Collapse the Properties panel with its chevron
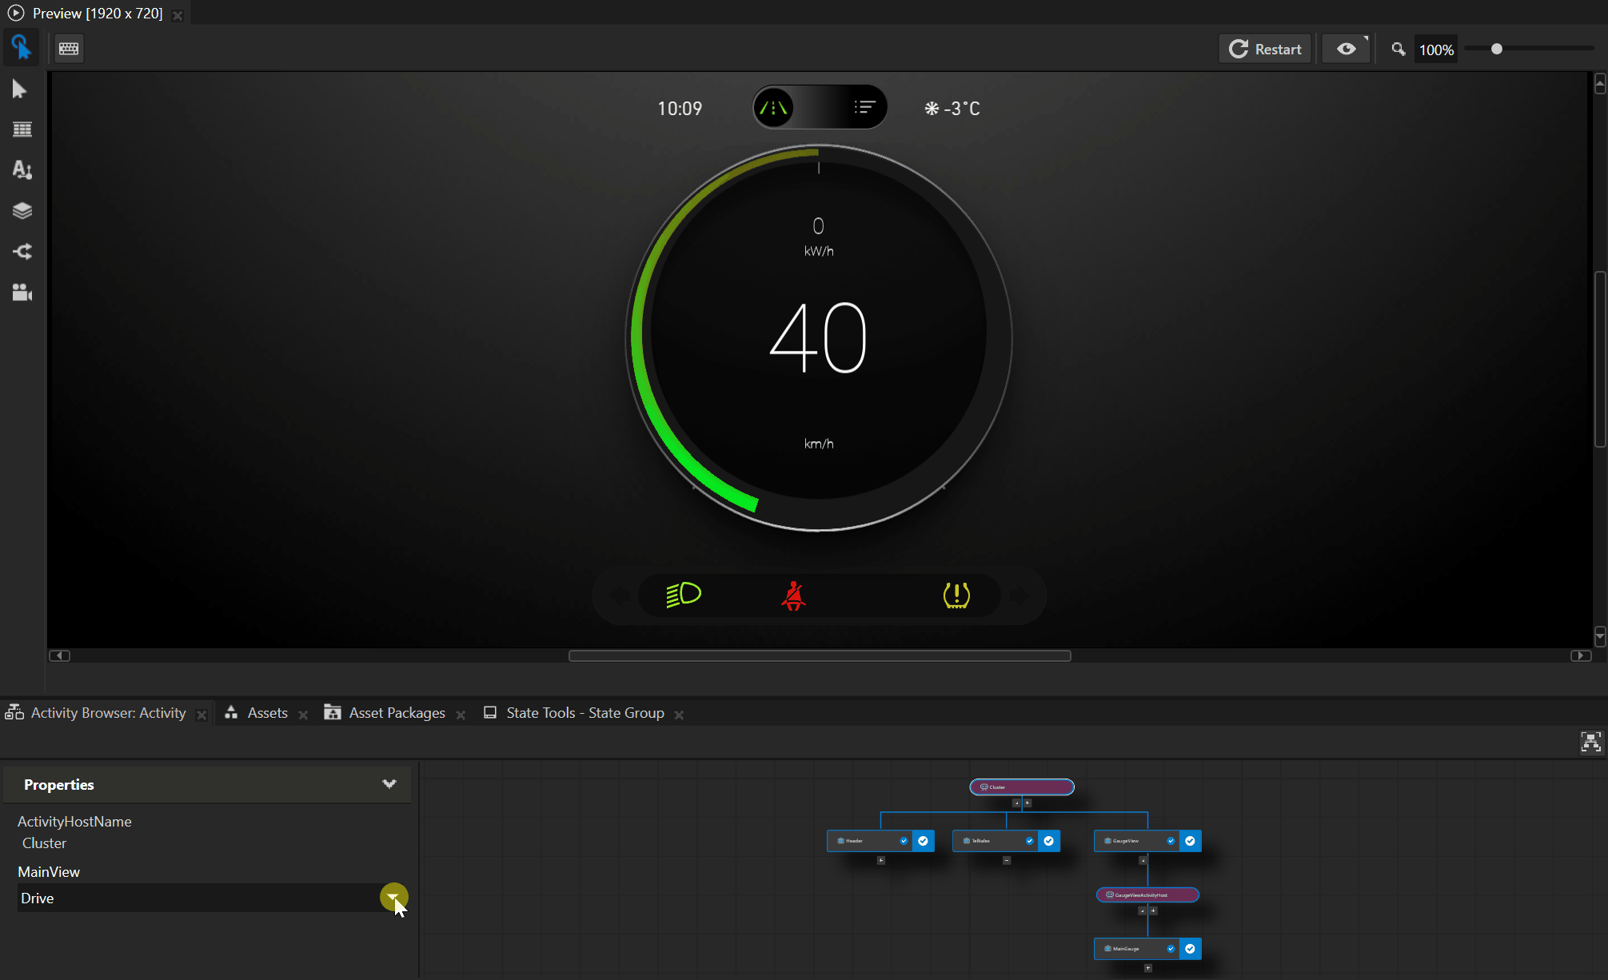 point(389,784)
